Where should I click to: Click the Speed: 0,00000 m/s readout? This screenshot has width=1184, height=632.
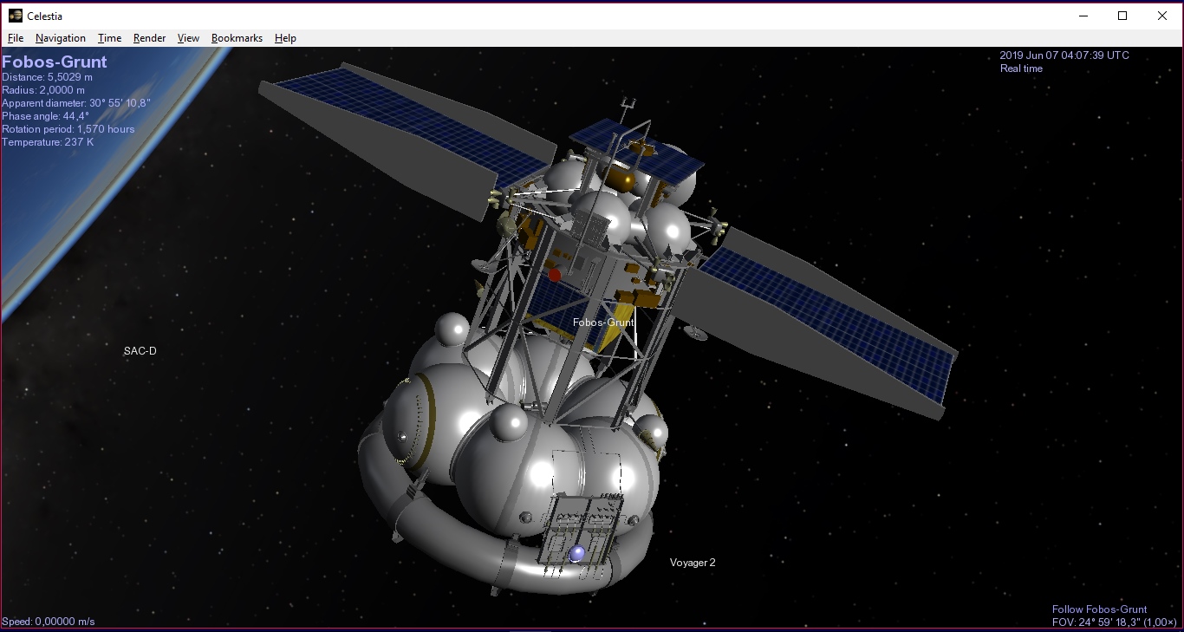pyautogui.click(x=49, y=622)
